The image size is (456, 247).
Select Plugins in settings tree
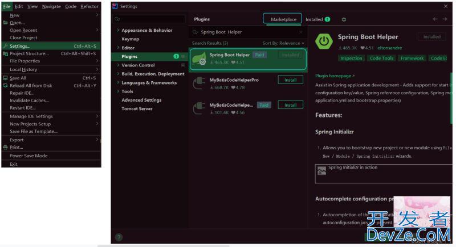[150, 56]
